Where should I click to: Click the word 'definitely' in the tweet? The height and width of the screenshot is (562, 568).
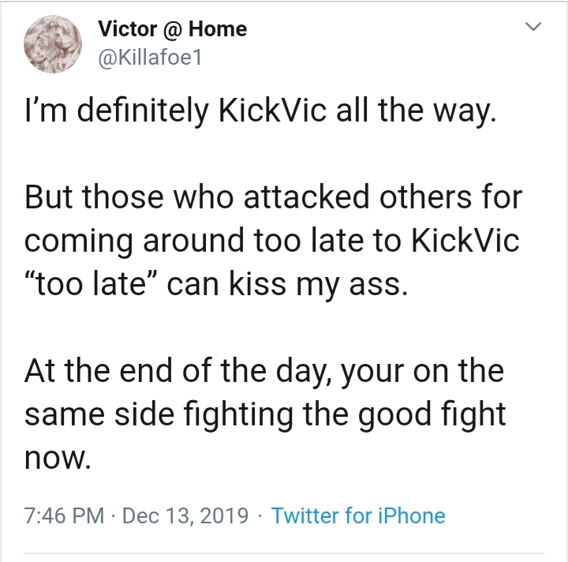[142, 111]
